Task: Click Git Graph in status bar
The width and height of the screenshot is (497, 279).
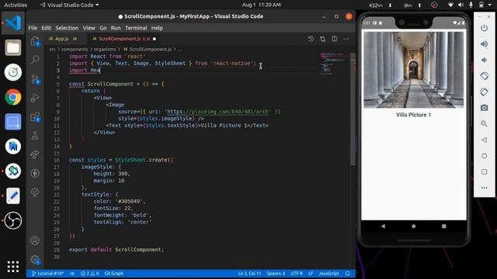Action: click(114, 274)
